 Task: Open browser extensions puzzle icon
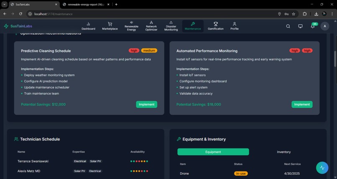[305, 14]
